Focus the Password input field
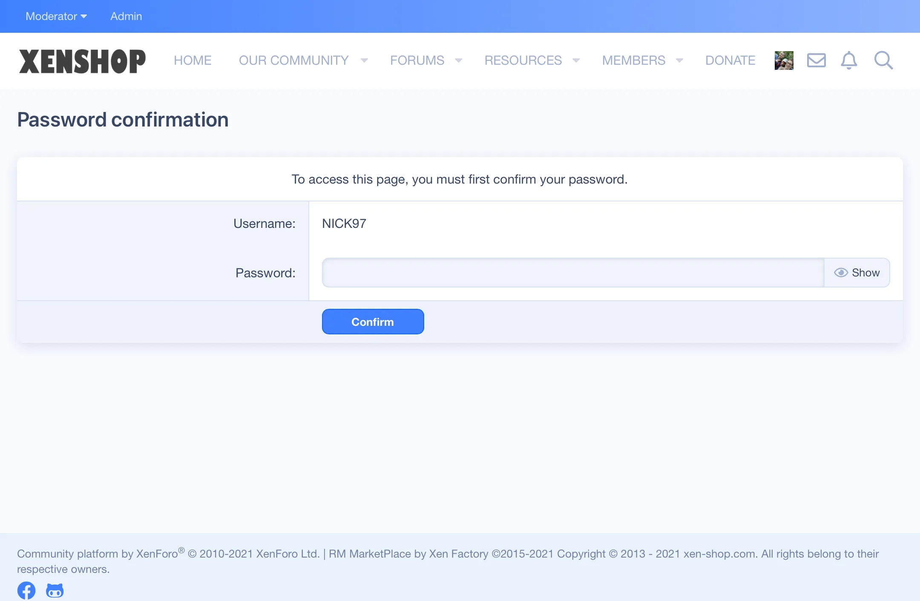This screenshot has width=920, height=601. tap(573, 273)
